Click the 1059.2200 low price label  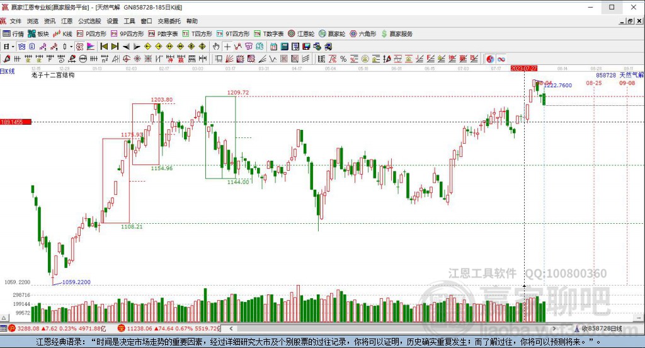[x=76, y=282]
